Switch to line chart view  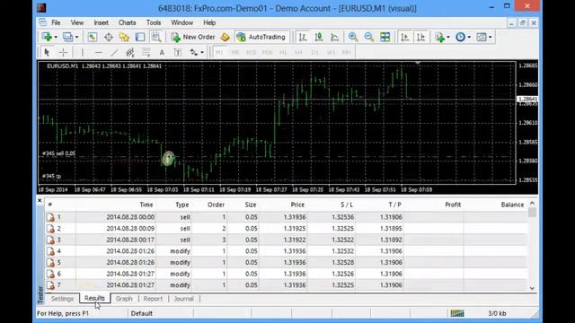334,37
